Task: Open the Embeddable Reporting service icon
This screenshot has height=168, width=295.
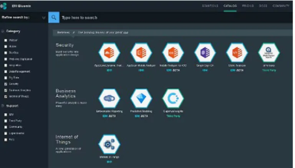Action: coord(109,98)
